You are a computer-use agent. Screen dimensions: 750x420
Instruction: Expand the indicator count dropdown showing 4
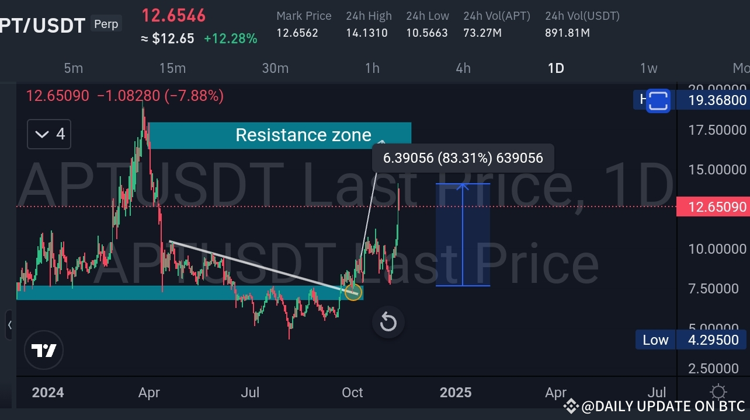[x=48, y=134]
